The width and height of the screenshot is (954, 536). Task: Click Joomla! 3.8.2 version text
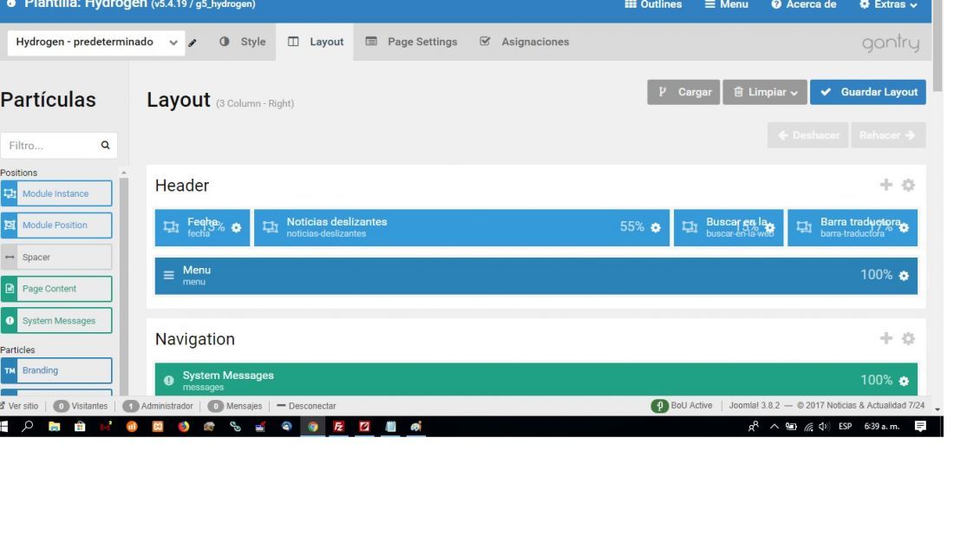755,406
